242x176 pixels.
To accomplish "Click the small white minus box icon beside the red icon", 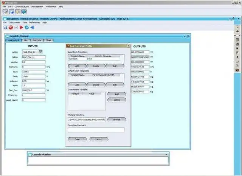I will click(16, 28).
